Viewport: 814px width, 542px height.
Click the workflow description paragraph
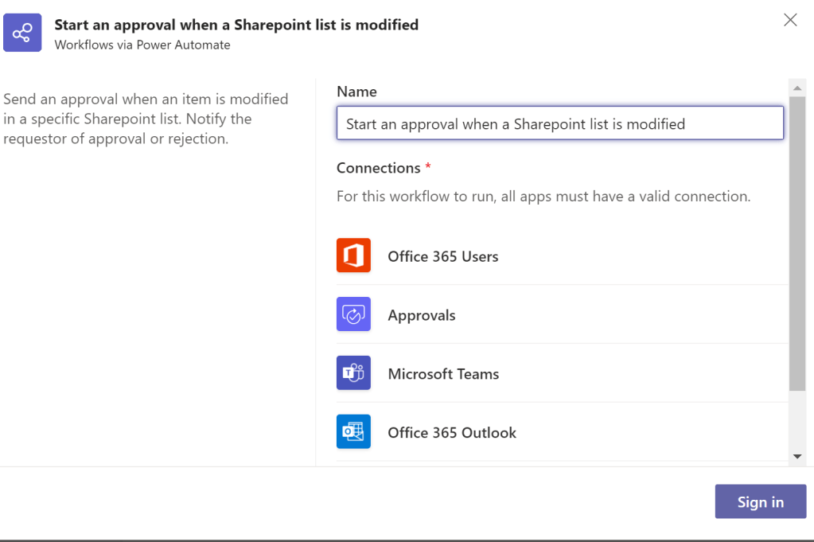(146, 119)
